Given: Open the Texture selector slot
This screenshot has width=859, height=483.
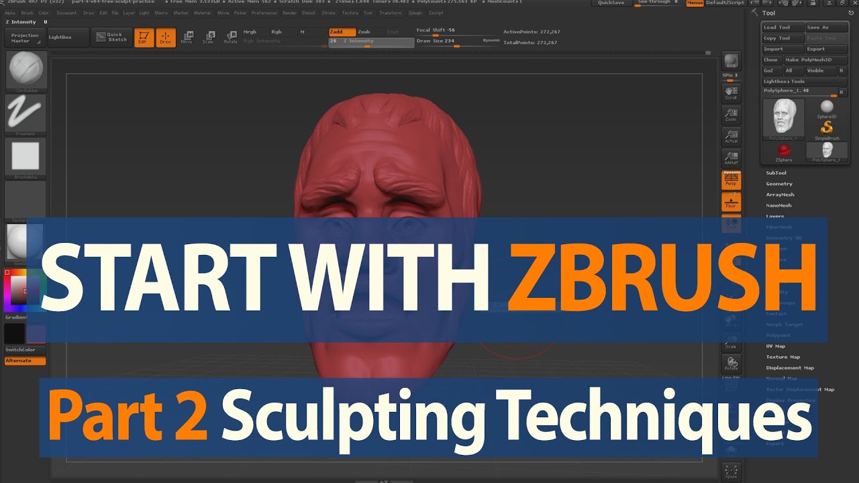Looking at the screenshot, I should pyautogui.click(x=26, y=201).
